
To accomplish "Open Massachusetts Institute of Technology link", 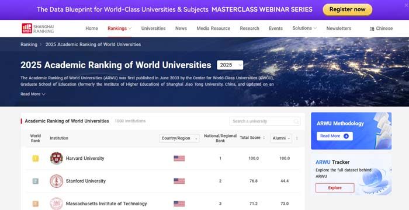I will point(106,204).
